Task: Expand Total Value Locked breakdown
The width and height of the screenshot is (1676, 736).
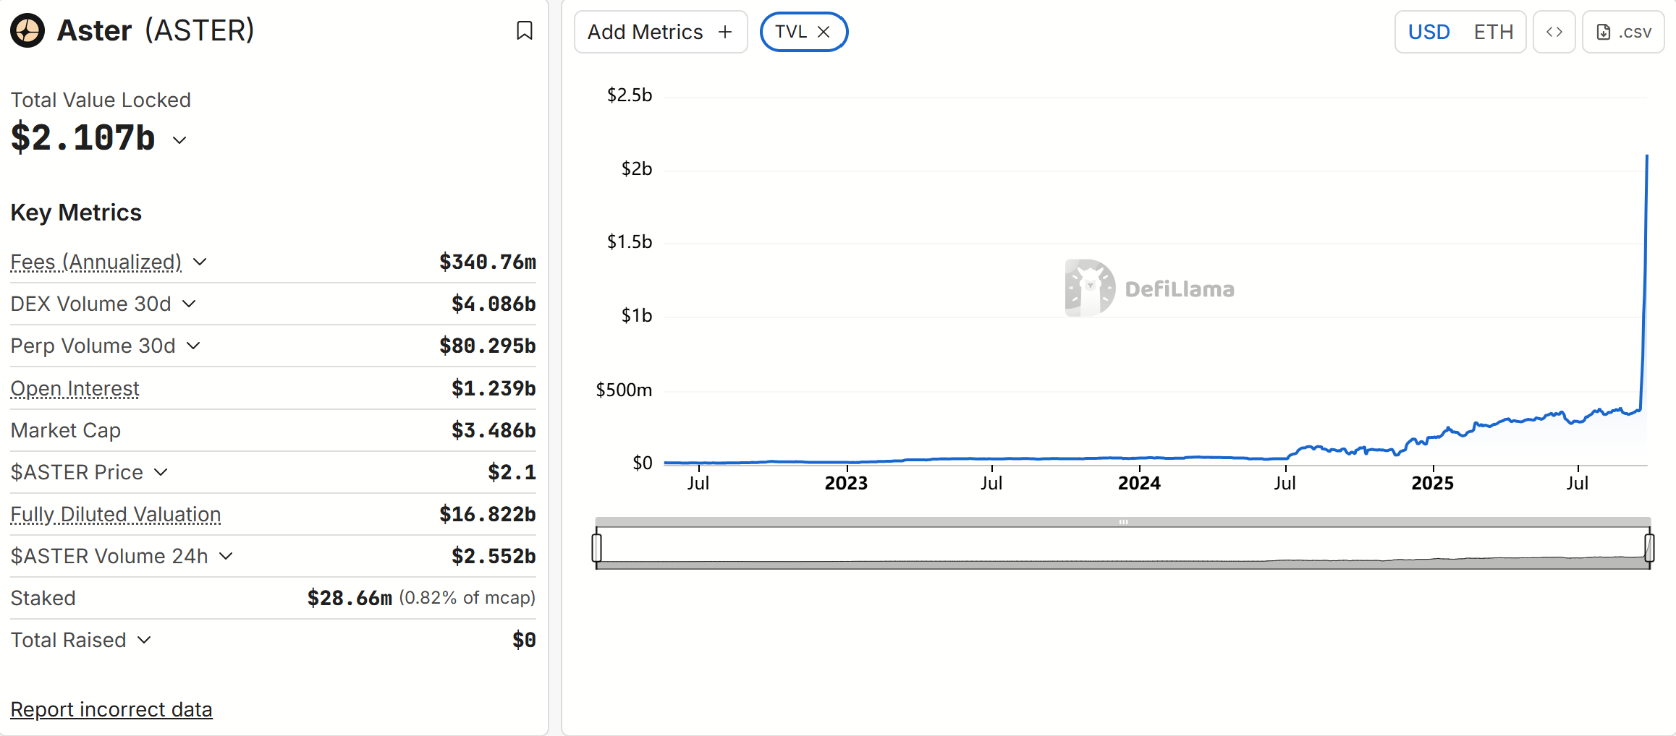Action: [179, 140]
